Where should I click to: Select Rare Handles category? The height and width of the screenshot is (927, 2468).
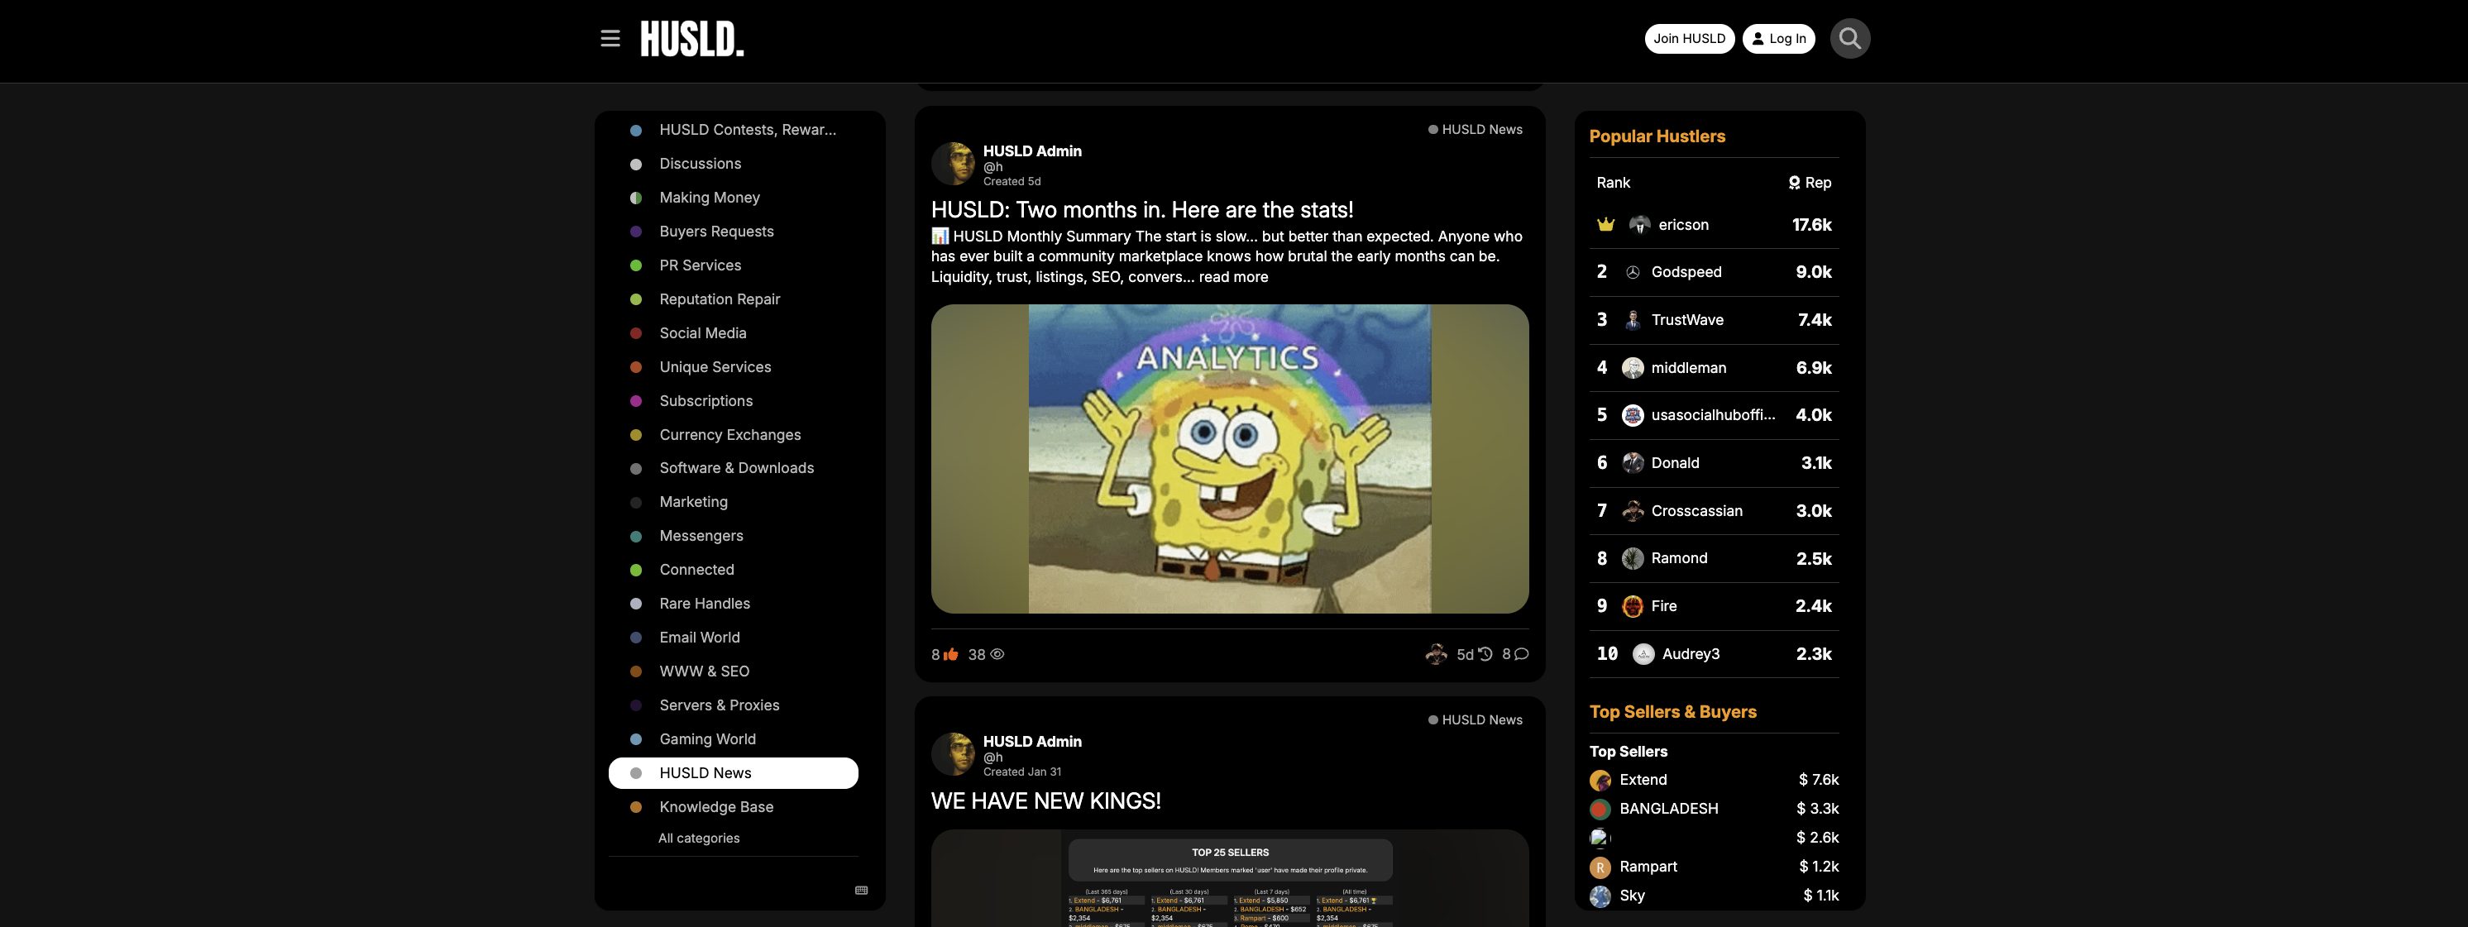click(704, 604)
